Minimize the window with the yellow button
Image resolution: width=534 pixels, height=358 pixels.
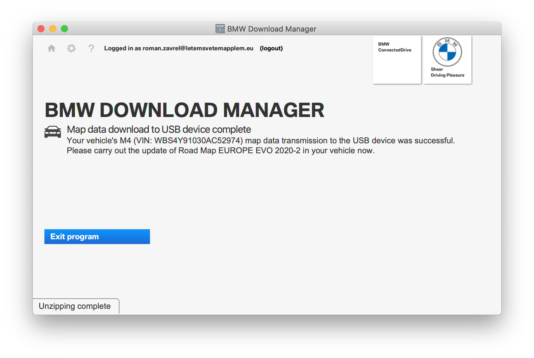[x=53, y=29]
